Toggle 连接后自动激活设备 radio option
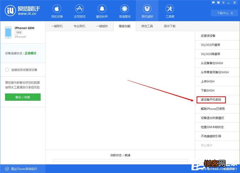Image resolution: width=240 pixels, height=173 pixels. coord(7,70)
